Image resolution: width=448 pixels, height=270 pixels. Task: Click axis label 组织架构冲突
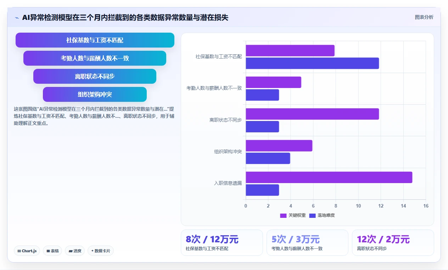click(x=228, y=152)
